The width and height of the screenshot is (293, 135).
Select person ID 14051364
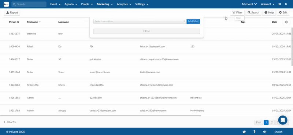[x=14, y=72]
